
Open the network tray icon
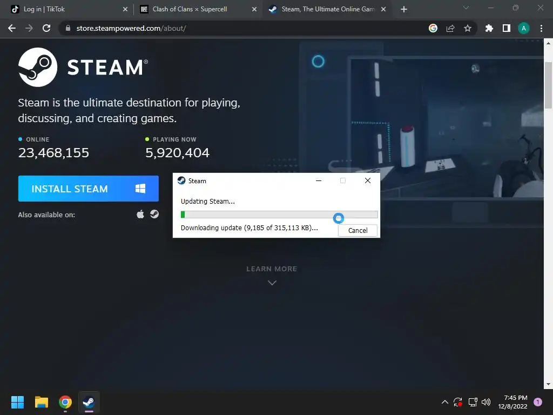click(x=473, y=402)
